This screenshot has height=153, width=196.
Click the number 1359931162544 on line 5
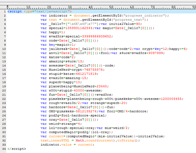click(x=79, y=28)
